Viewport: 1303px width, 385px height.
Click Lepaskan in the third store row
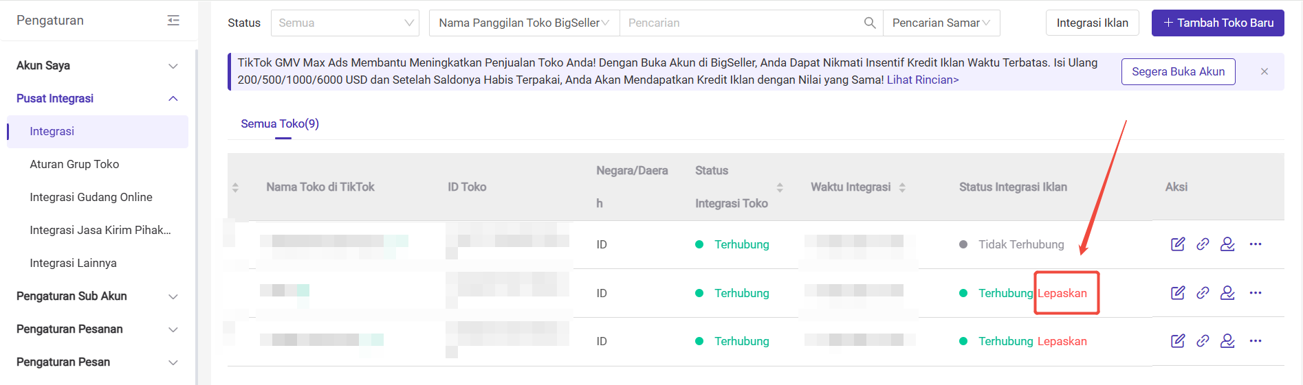(1062, 341)
